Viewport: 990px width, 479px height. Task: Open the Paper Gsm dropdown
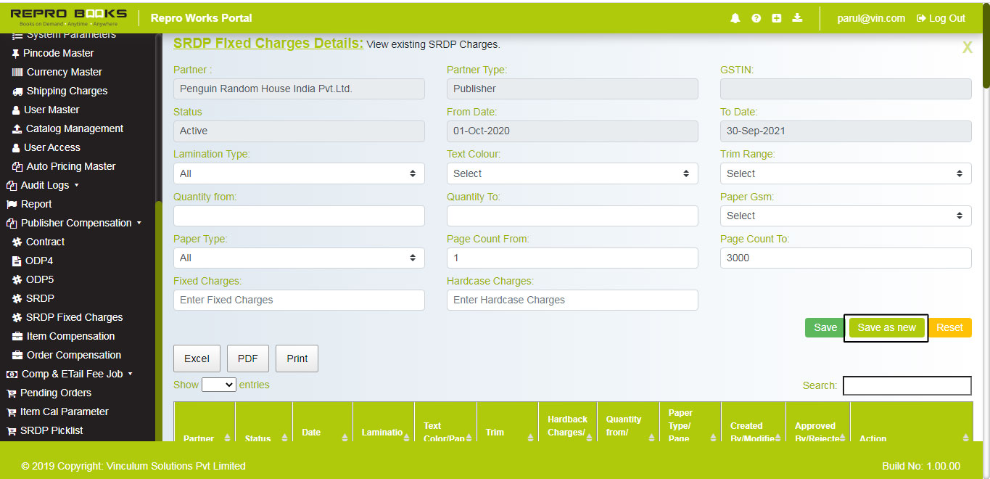pyautogui.click(x=845, y=216)
